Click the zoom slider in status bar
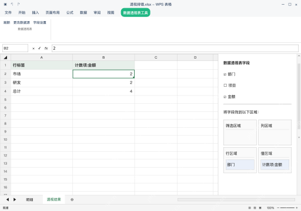 pyautogui.click(x=287, y=208)
